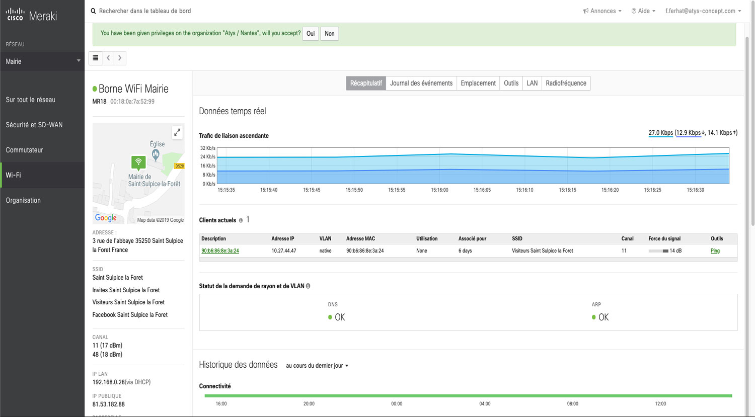The width and height of the screenshot is (755, 417).
Task: Click SSID Facebook Saint Sulpice la Foret
Action: click(x=130, y=315)
